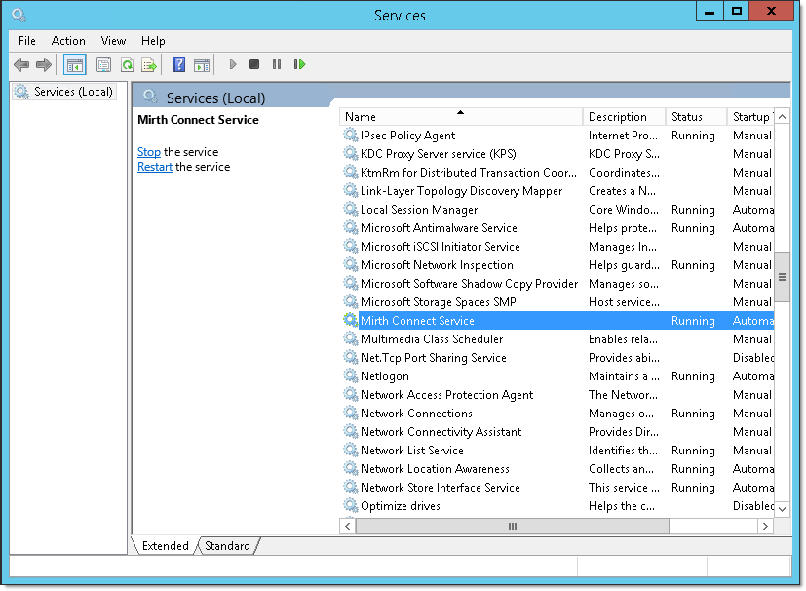Select Network Location Awareness service
The image size is (806, 591).
tap(557, 468)
